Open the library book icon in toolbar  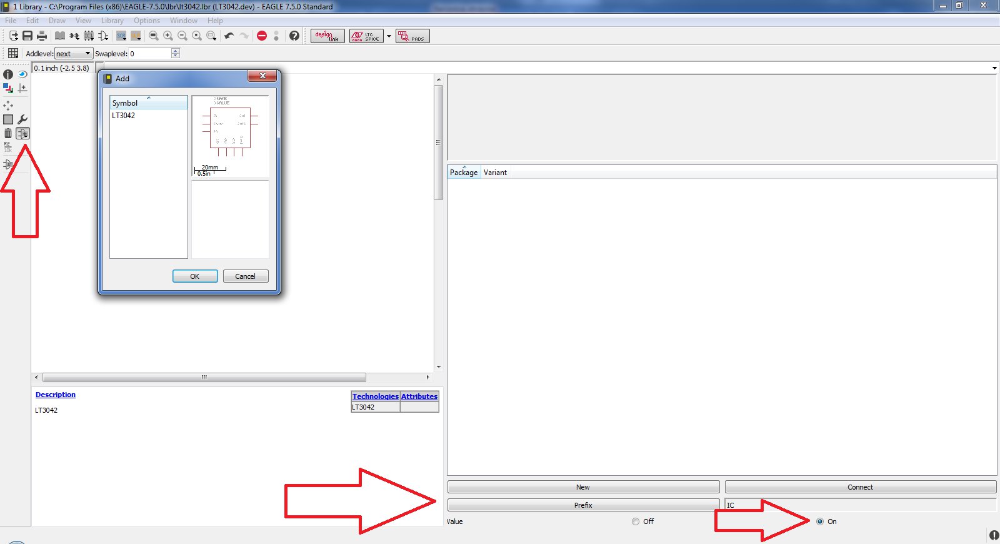(x=60, y=36)
